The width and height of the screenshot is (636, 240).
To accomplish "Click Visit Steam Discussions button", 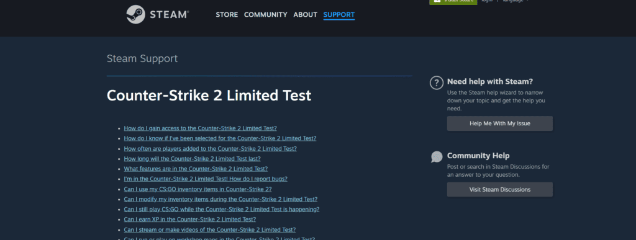I will tap(500, 189).
